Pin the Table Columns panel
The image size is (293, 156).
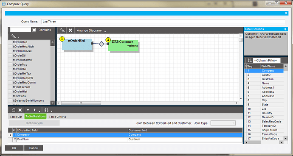pos(285,29)
